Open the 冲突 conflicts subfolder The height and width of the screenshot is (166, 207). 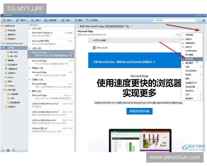coord(11,98)
